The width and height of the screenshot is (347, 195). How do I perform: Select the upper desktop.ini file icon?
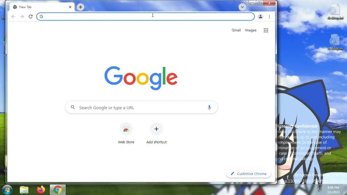(x=335, y=12)
